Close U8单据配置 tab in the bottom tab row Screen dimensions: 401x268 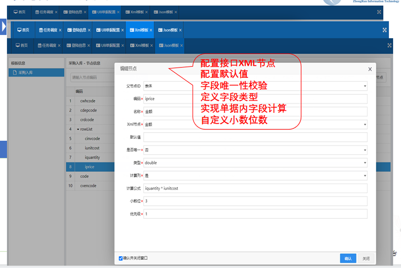tap(123, 45)
